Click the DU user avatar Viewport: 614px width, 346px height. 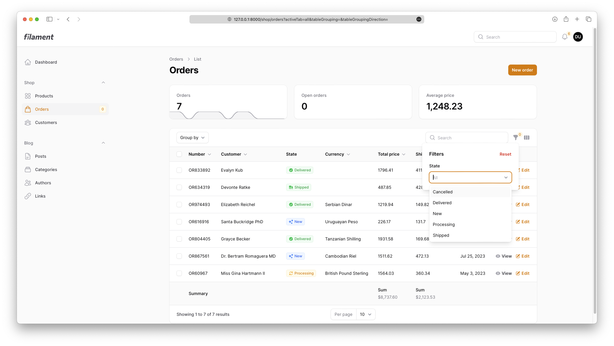click(x=578, y=37)
